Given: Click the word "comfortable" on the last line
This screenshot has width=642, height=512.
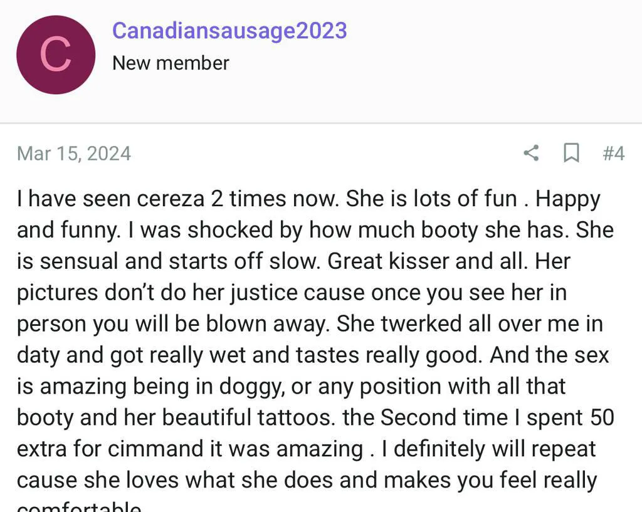Looking at the screenshot, I should coord(78,506).
